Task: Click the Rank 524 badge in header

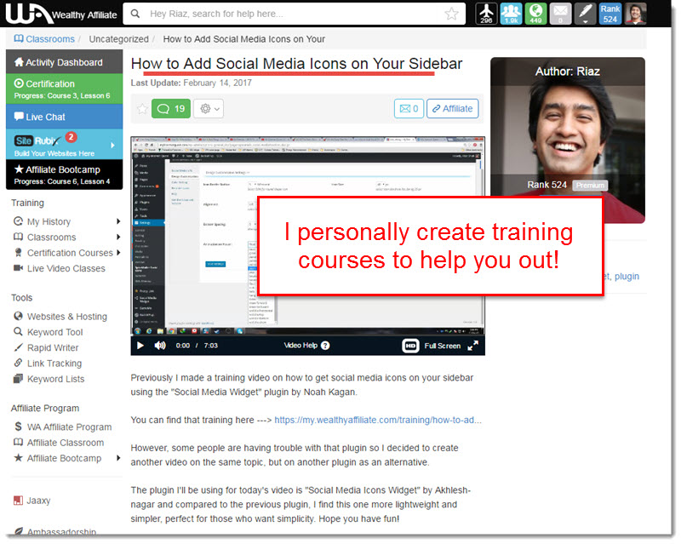Action: click(x=609, y=14)
